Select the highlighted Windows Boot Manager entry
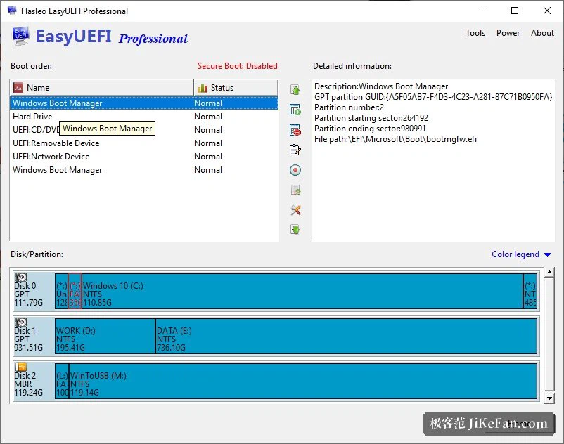The height and width of the screenshot is (444, 564). (x=144, y=103)
